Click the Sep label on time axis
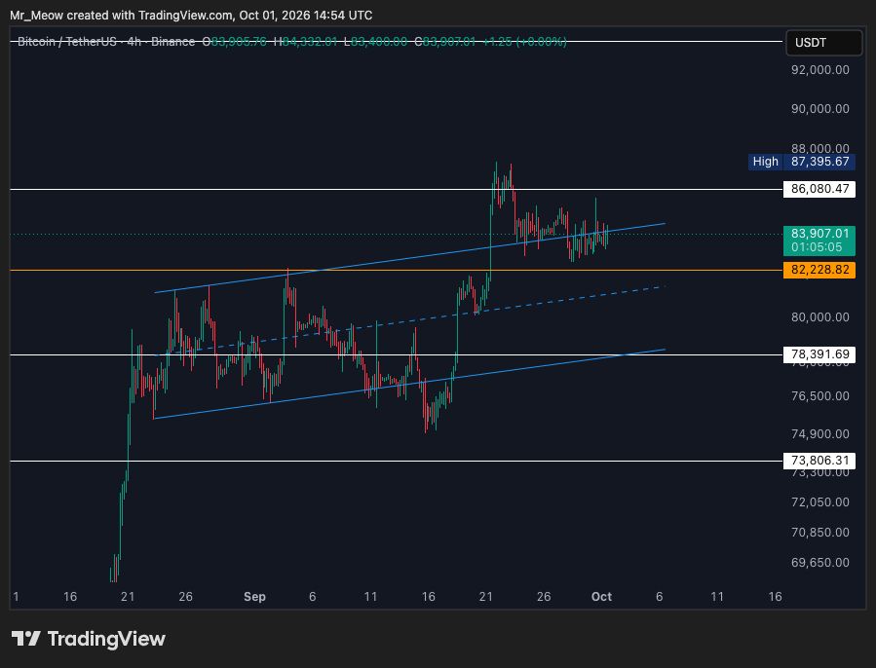876x668 pixels. [254, 597]
